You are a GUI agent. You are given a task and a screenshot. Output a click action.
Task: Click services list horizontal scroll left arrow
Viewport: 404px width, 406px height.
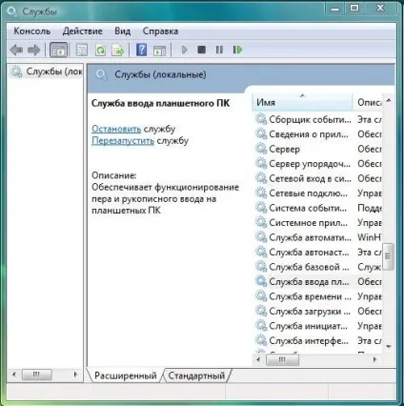[x=258, y=359]
